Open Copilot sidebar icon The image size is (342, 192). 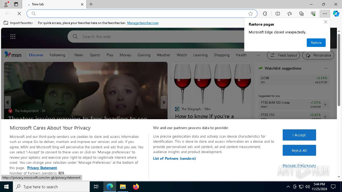(336, 14)
